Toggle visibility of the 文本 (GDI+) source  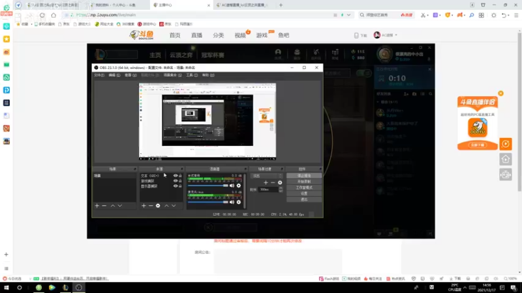(176, 175)
